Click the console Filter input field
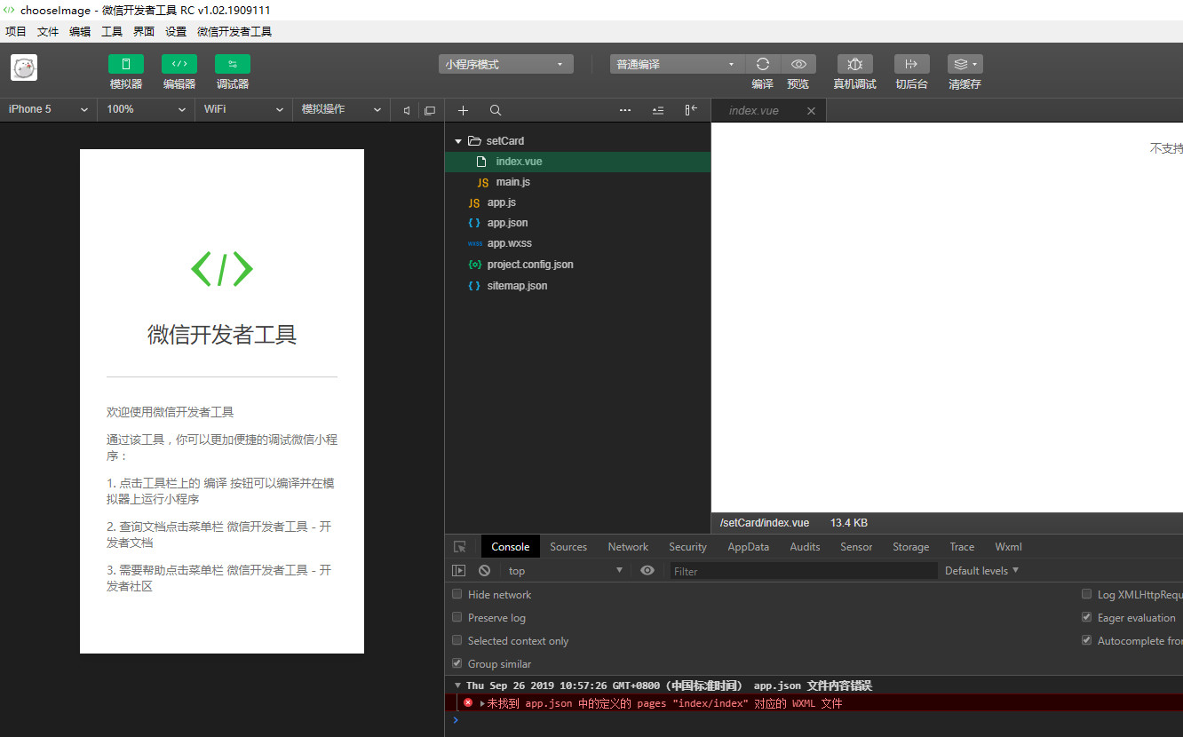This screenshot has width=1183, height=737. (804, 571)
